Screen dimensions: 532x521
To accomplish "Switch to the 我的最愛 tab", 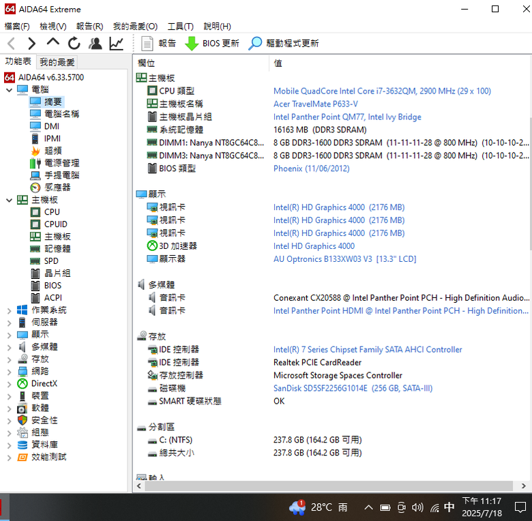I will coord(57,62).
